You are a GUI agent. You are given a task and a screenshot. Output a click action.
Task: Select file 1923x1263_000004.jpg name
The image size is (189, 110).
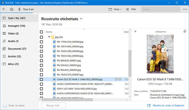[70, 56]
